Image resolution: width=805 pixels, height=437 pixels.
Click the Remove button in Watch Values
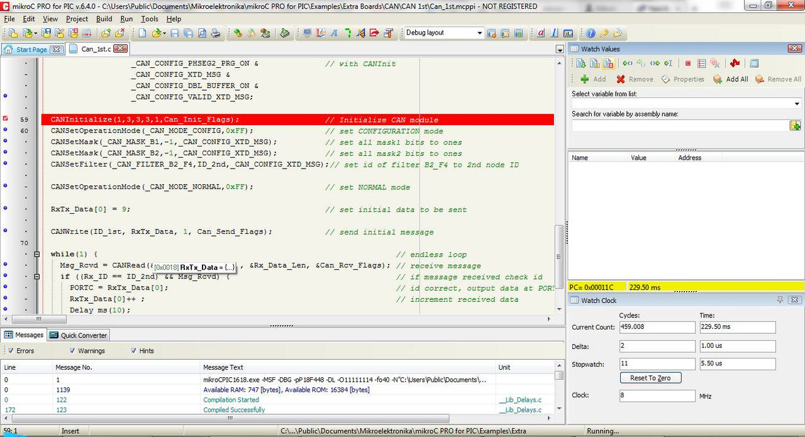click(x=634, y=79)
